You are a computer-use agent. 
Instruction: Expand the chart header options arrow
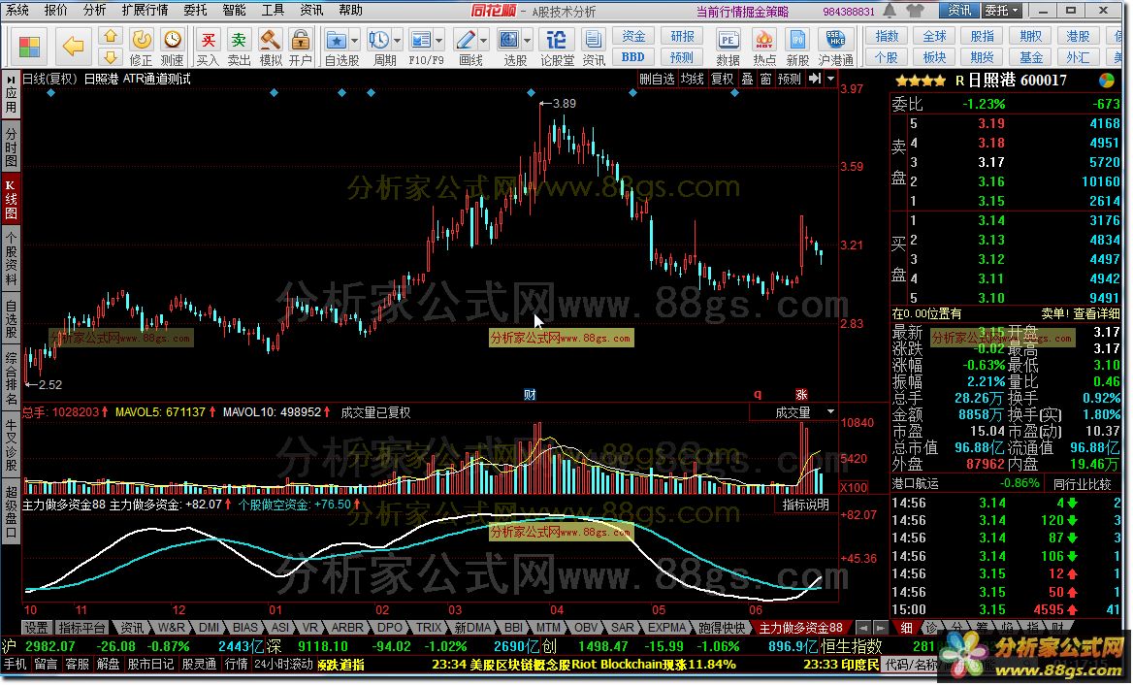click(x=831, y=79)
